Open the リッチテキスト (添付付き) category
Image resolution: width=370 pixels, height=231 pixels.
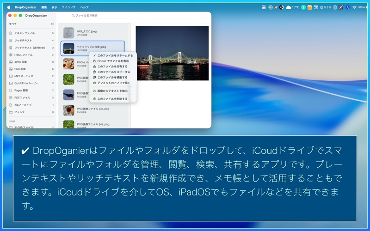31,48
